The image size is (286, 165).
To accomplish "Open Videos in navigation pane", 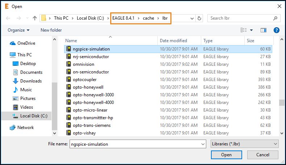I will point(23,107).
